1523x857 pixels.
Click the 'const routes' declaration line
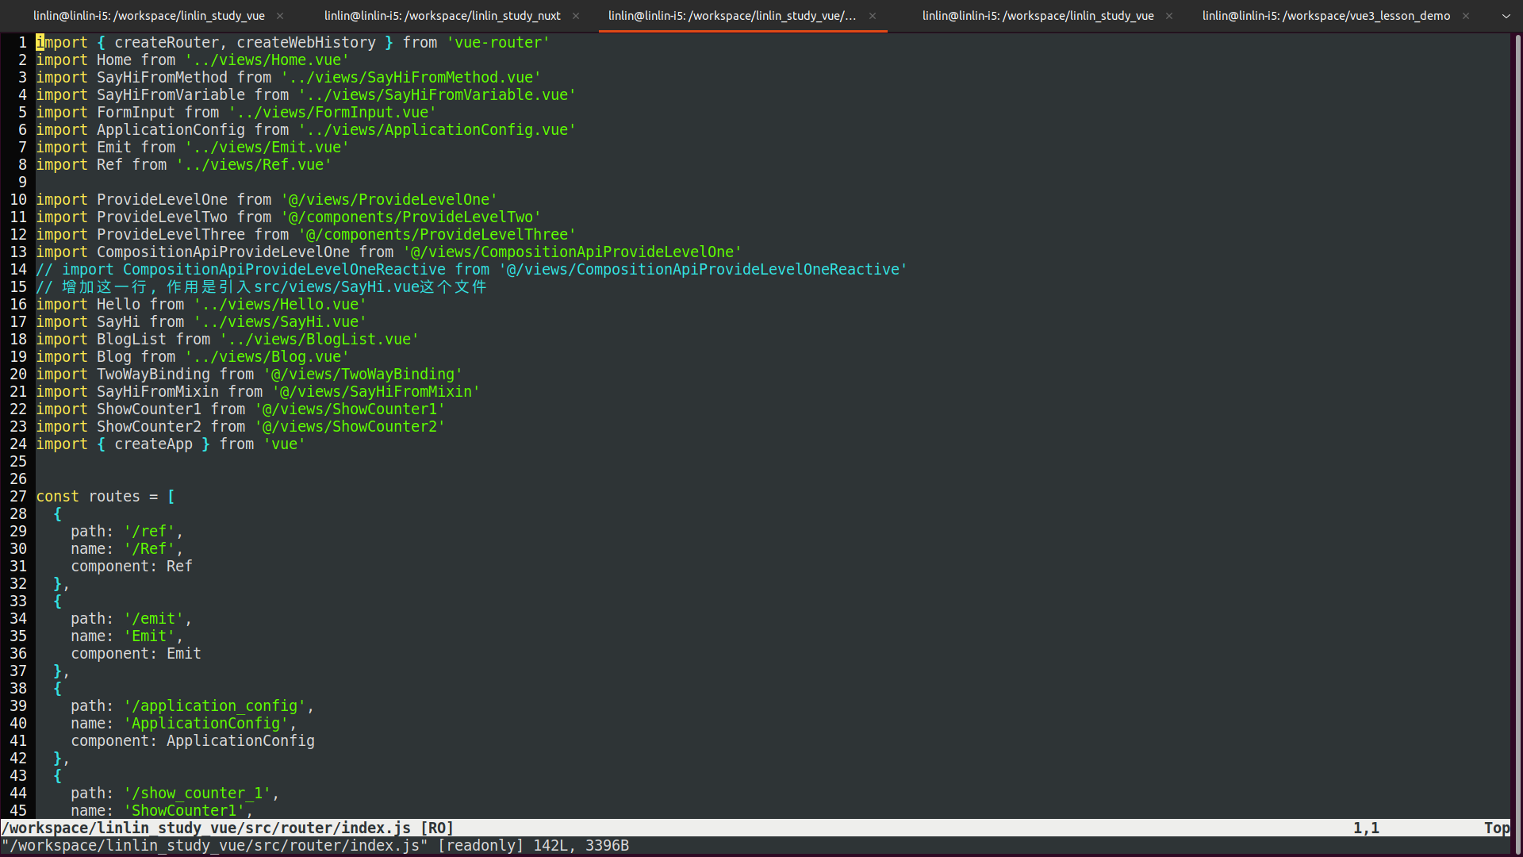pos(105,497)
